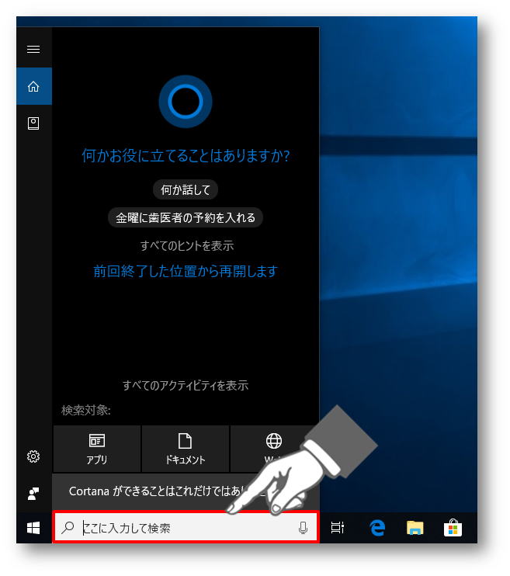Open Cortana settings gear icon
Screen dimensions: 510x576
[x=33, y=456]
